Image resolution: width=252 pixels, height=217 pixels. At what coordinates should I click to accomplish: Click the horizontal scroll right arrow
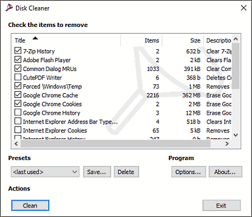(227, 144)
